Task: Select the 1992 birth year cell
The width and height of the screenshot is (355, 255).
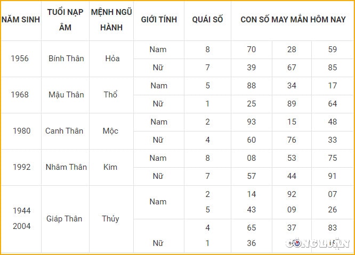Action: 21,167
